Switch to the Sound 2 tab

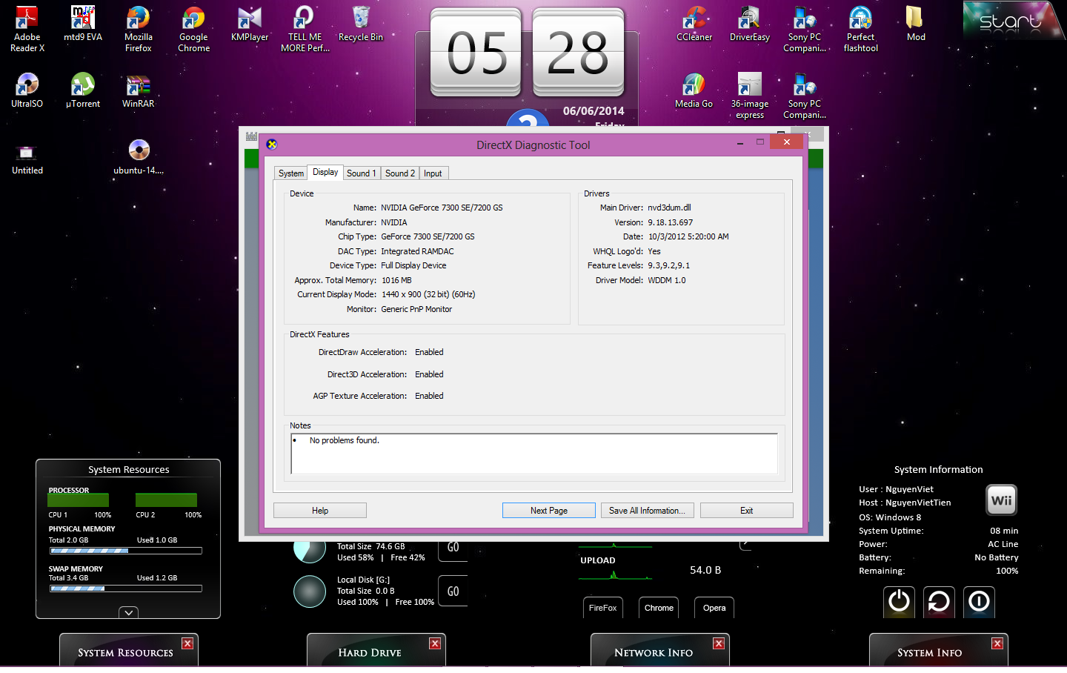click(400, 173)
